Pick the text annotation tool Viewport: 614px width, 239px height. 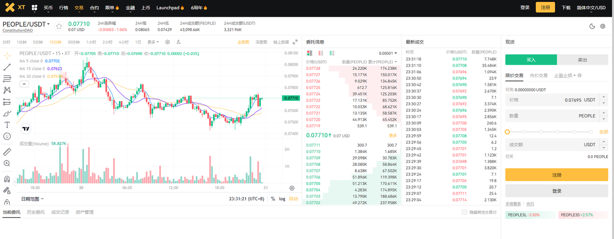(x=7, y=125)
